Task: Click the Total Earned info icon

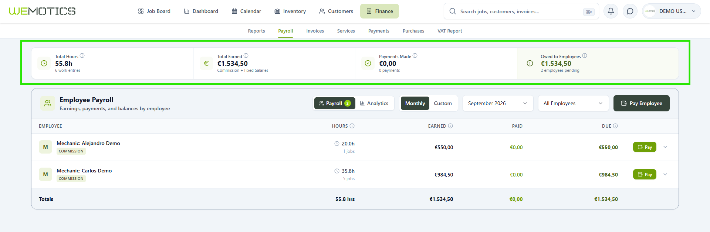Action: click(x=246, y=56)
